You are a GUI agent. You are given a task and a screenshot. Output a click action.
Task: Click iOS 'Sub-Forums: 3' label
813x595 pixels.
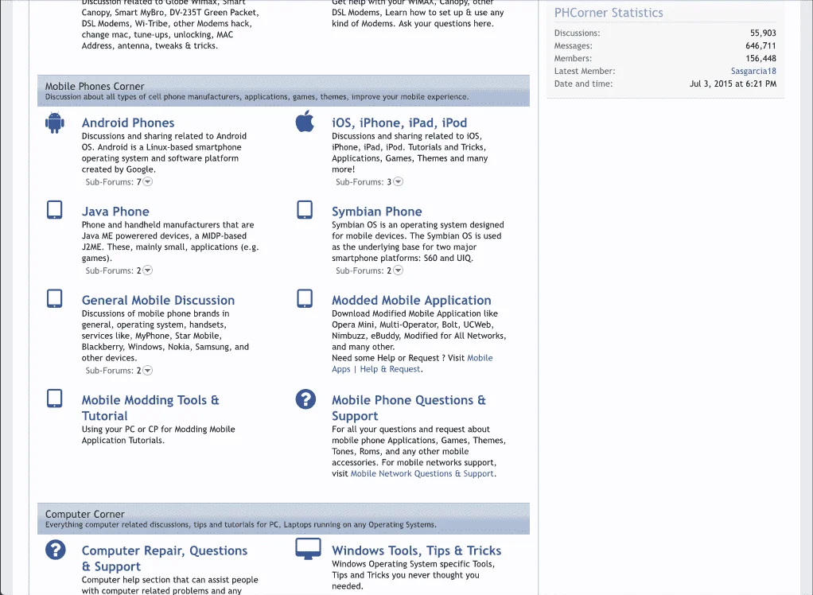[364, 182]
